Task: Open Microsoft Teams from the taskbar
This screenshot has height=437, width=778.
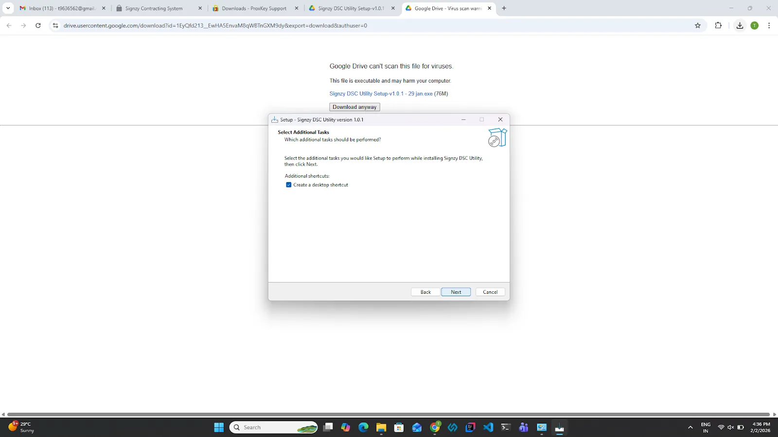Action: [x=524, y=427]
